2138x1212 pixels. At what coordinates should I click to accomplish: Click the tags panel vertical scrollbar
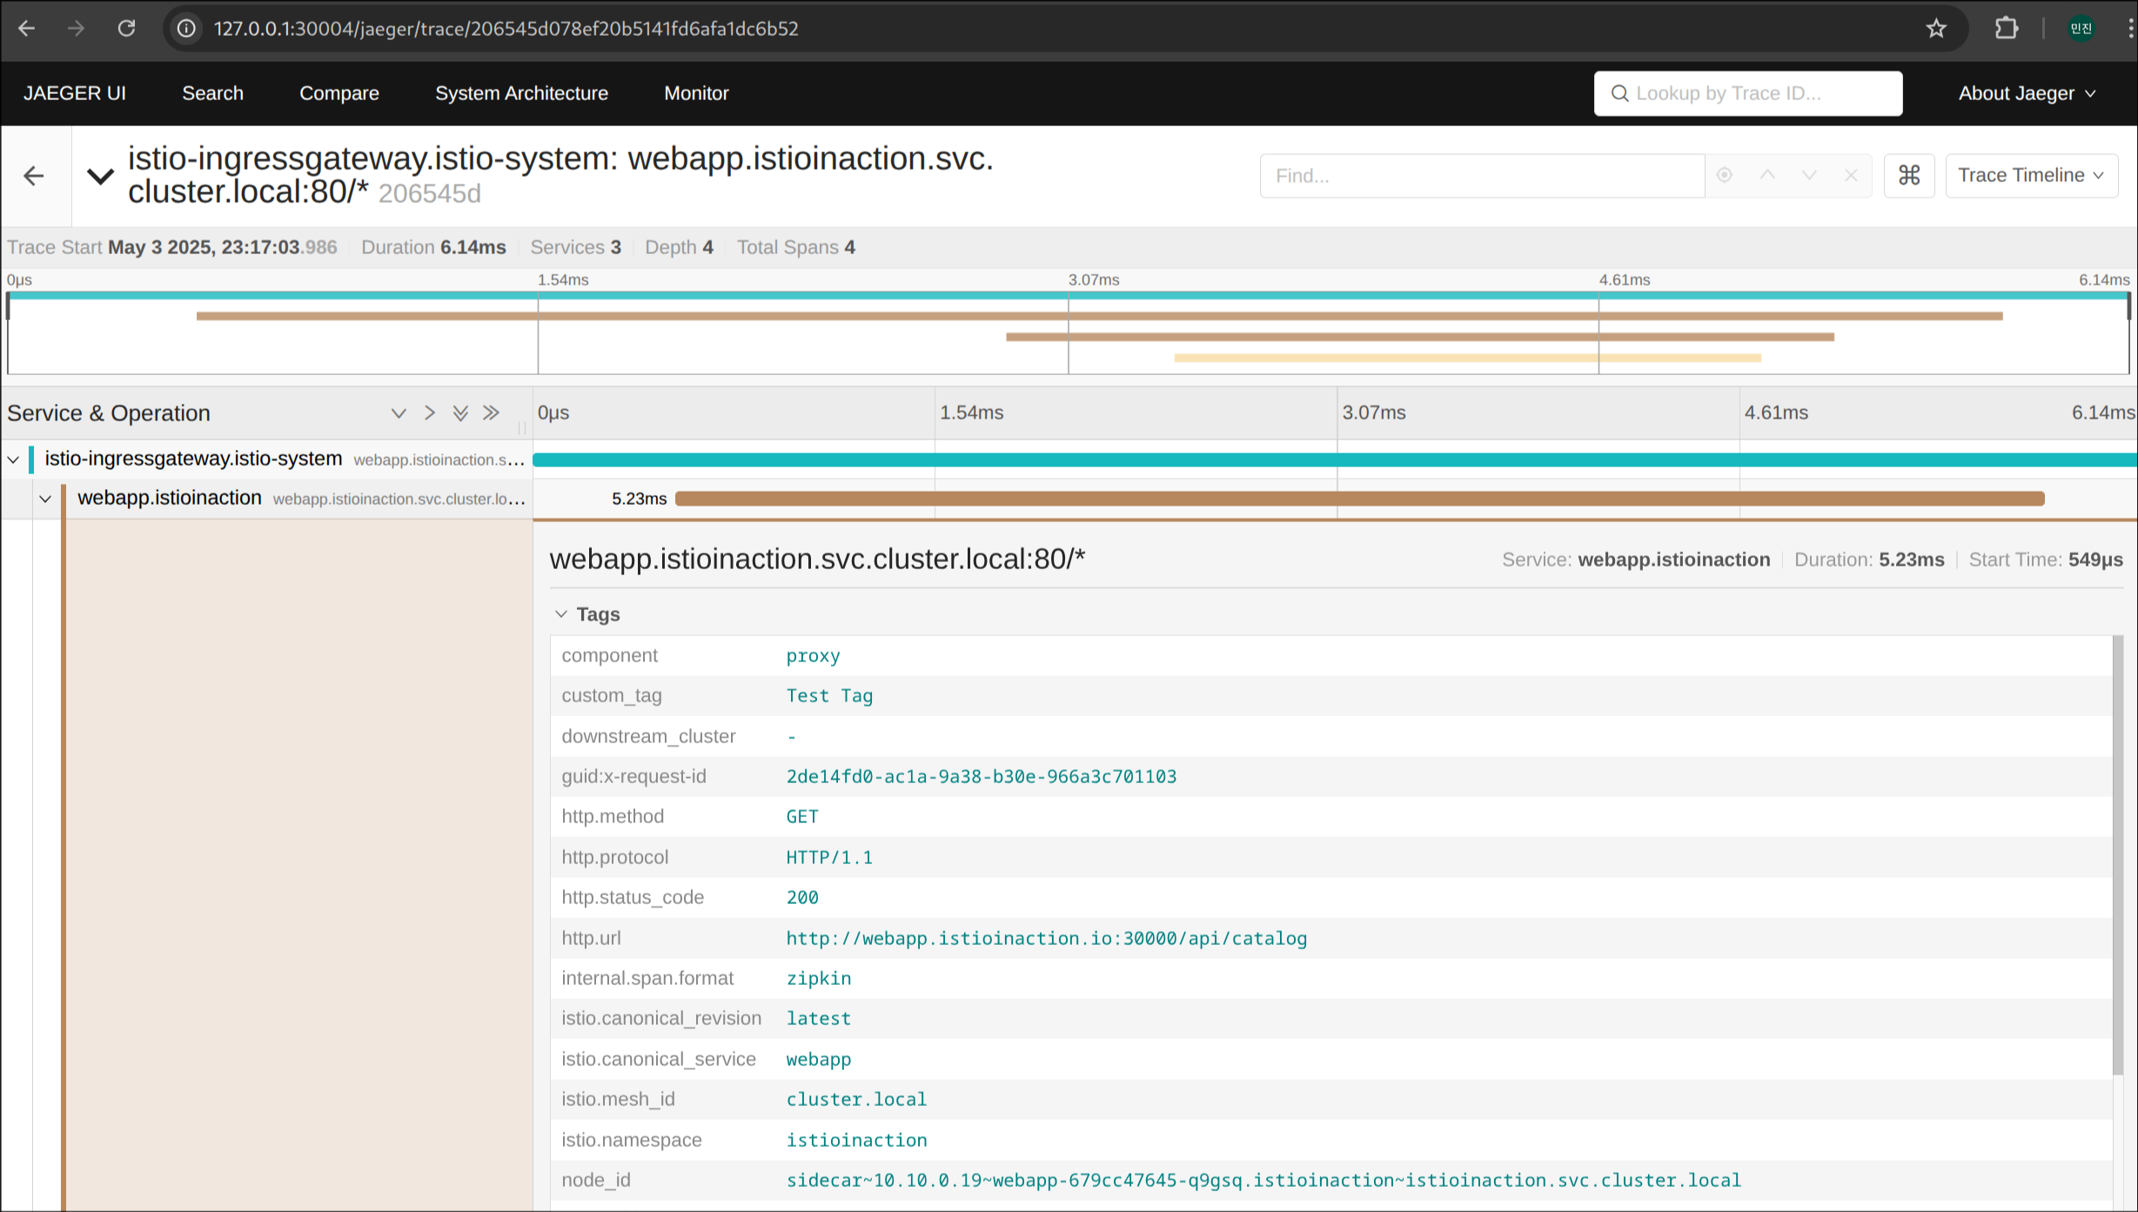tap(2117, 854)
